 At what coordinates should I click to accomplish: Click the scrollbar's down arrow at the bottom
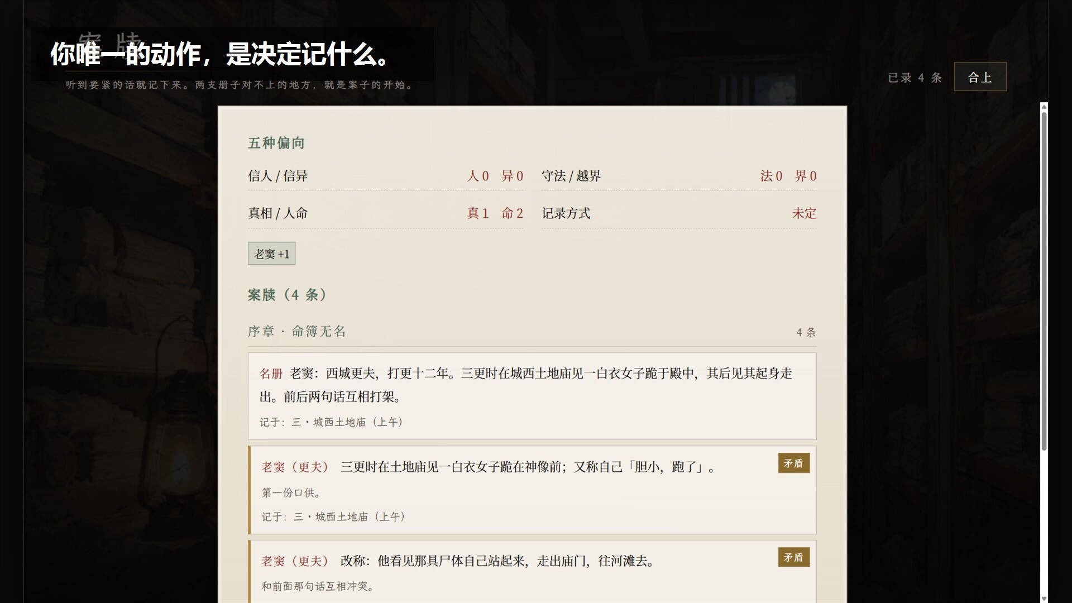[x=1044, y=598]
